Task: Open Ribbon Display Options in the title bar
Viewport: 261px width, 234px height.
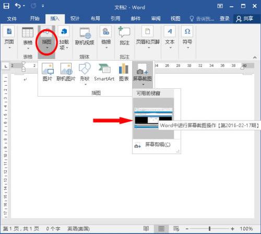Action: (x=220, y=6)
